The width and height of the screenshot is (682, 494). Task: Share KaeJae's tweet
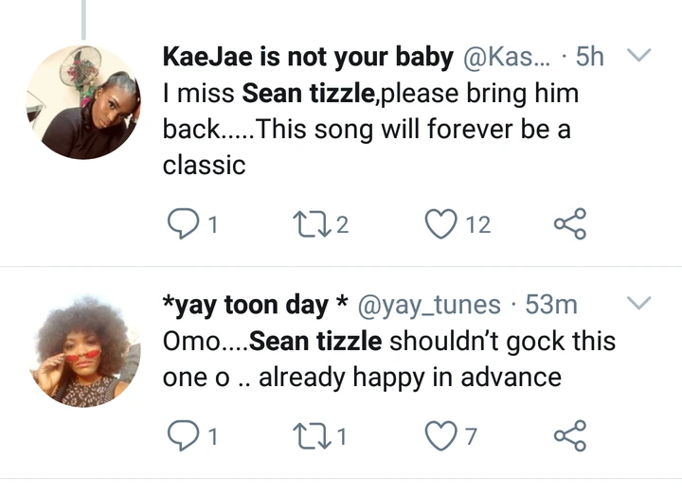569,224
